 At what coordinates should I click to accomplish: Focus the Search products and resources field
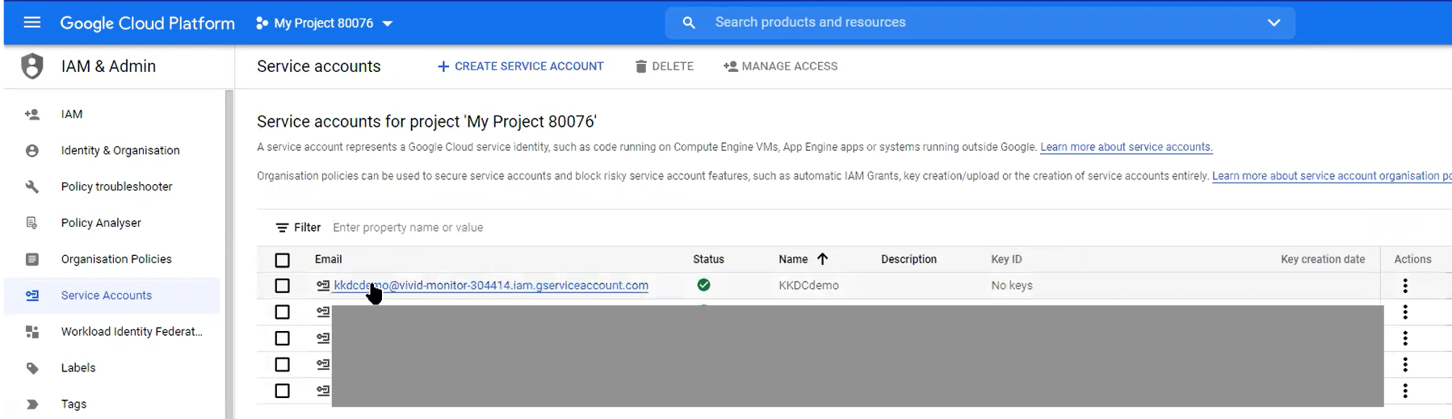pyautogui.click(x=980, y=23)
